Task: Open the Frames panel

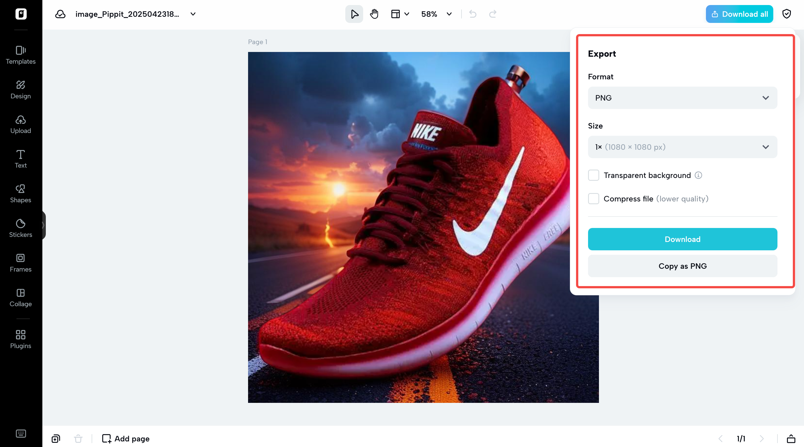Action: click(x=21, y=263)
